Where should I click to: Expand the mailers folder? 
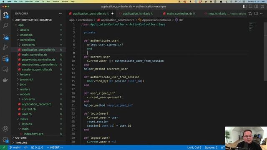coord(25,89)
